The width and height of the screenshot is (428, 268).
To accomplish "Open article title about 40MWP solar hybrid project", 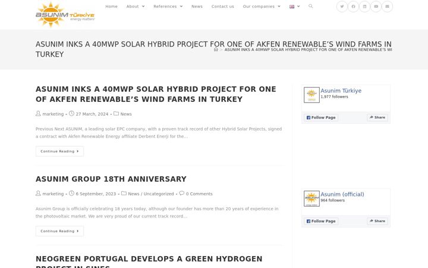I will 156,94.
